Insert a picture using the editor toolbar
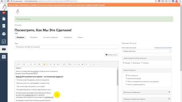 click(x=79, y=64)
